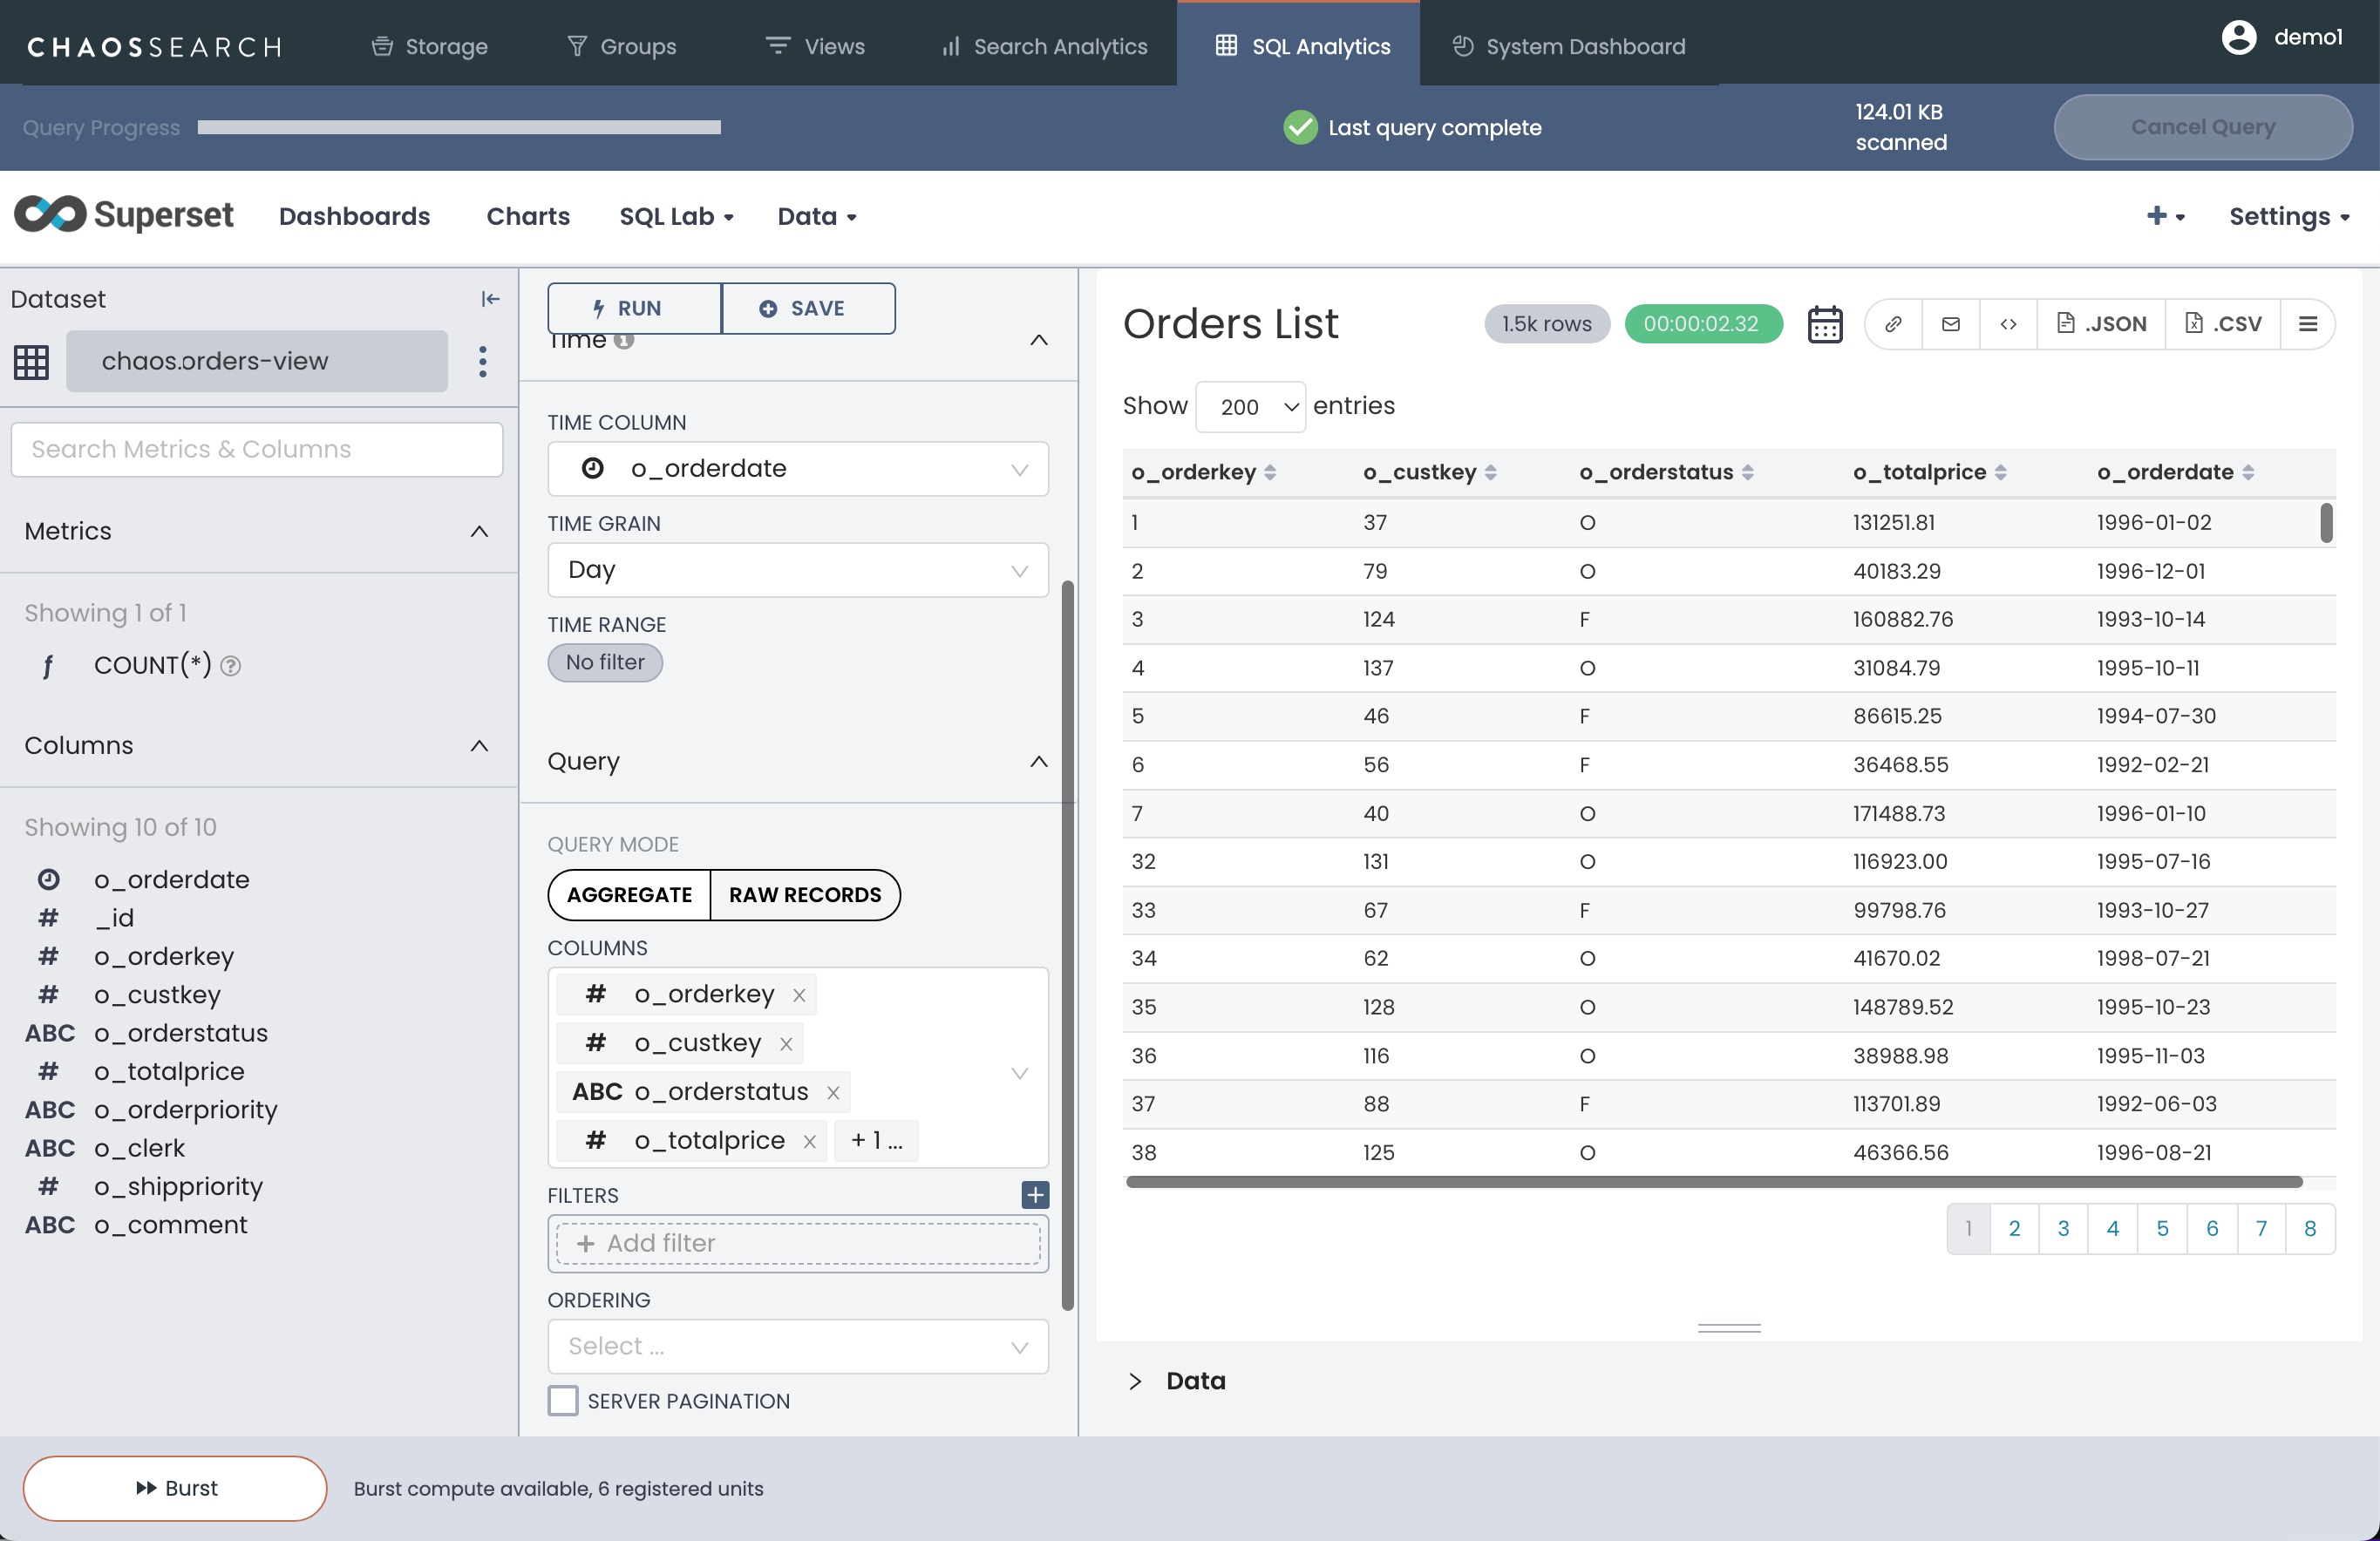Viewport: 2380px width, 1541px height.
Task: Remove o_custkey from selected columns
Action: pyautogui.click(x=786, y=1044)
